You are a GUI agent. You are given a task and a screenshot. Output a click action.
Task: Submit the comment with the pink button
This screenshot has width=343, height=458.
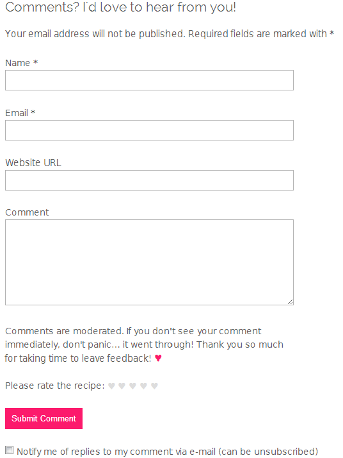[44, 418]
